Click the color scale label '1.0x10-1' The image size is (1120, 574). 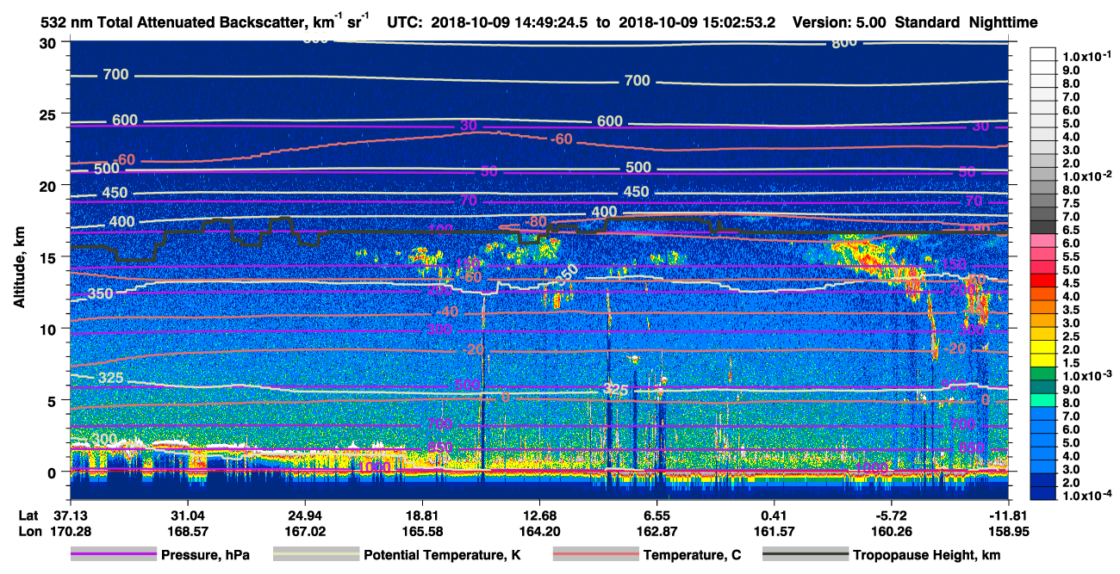tap(1087, 56)
